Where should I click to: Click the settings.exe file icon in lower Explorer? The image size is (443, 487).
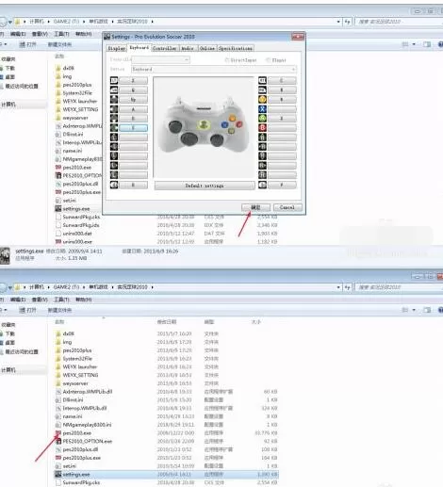point(58,474)
